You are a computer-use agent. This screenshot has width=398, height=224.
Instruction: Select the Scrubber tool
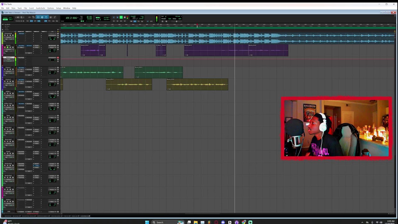coord(51,17)
